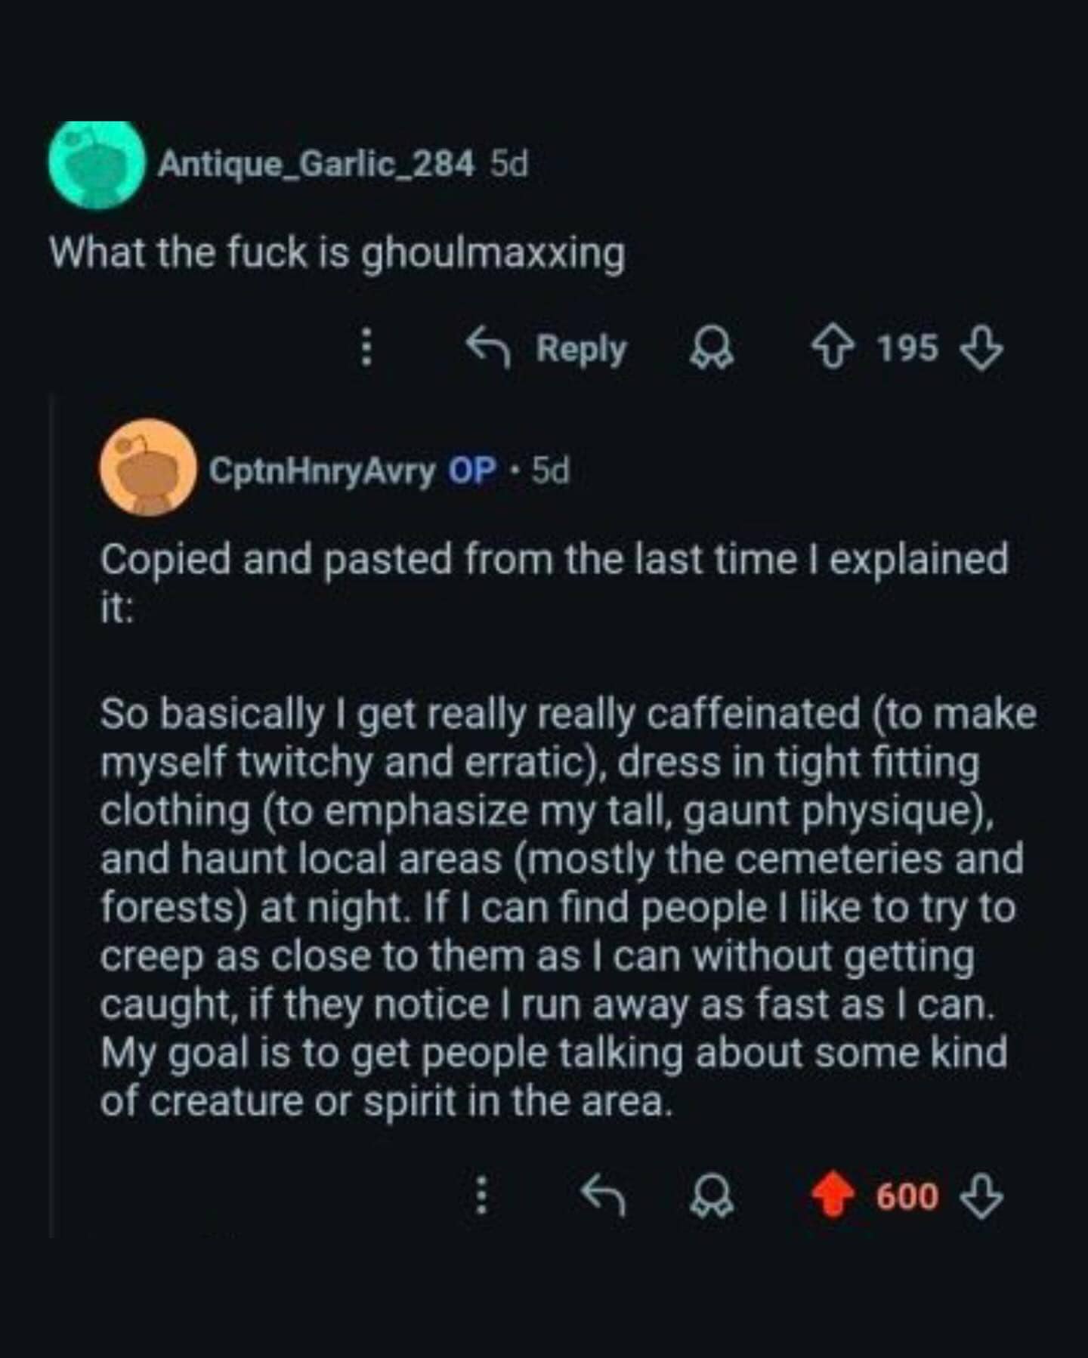Image resolution: width=1088 pixels, height=1358 pixels.
Task: Click the Antique_Garlic_284 username
Action: tap(316, 164)
